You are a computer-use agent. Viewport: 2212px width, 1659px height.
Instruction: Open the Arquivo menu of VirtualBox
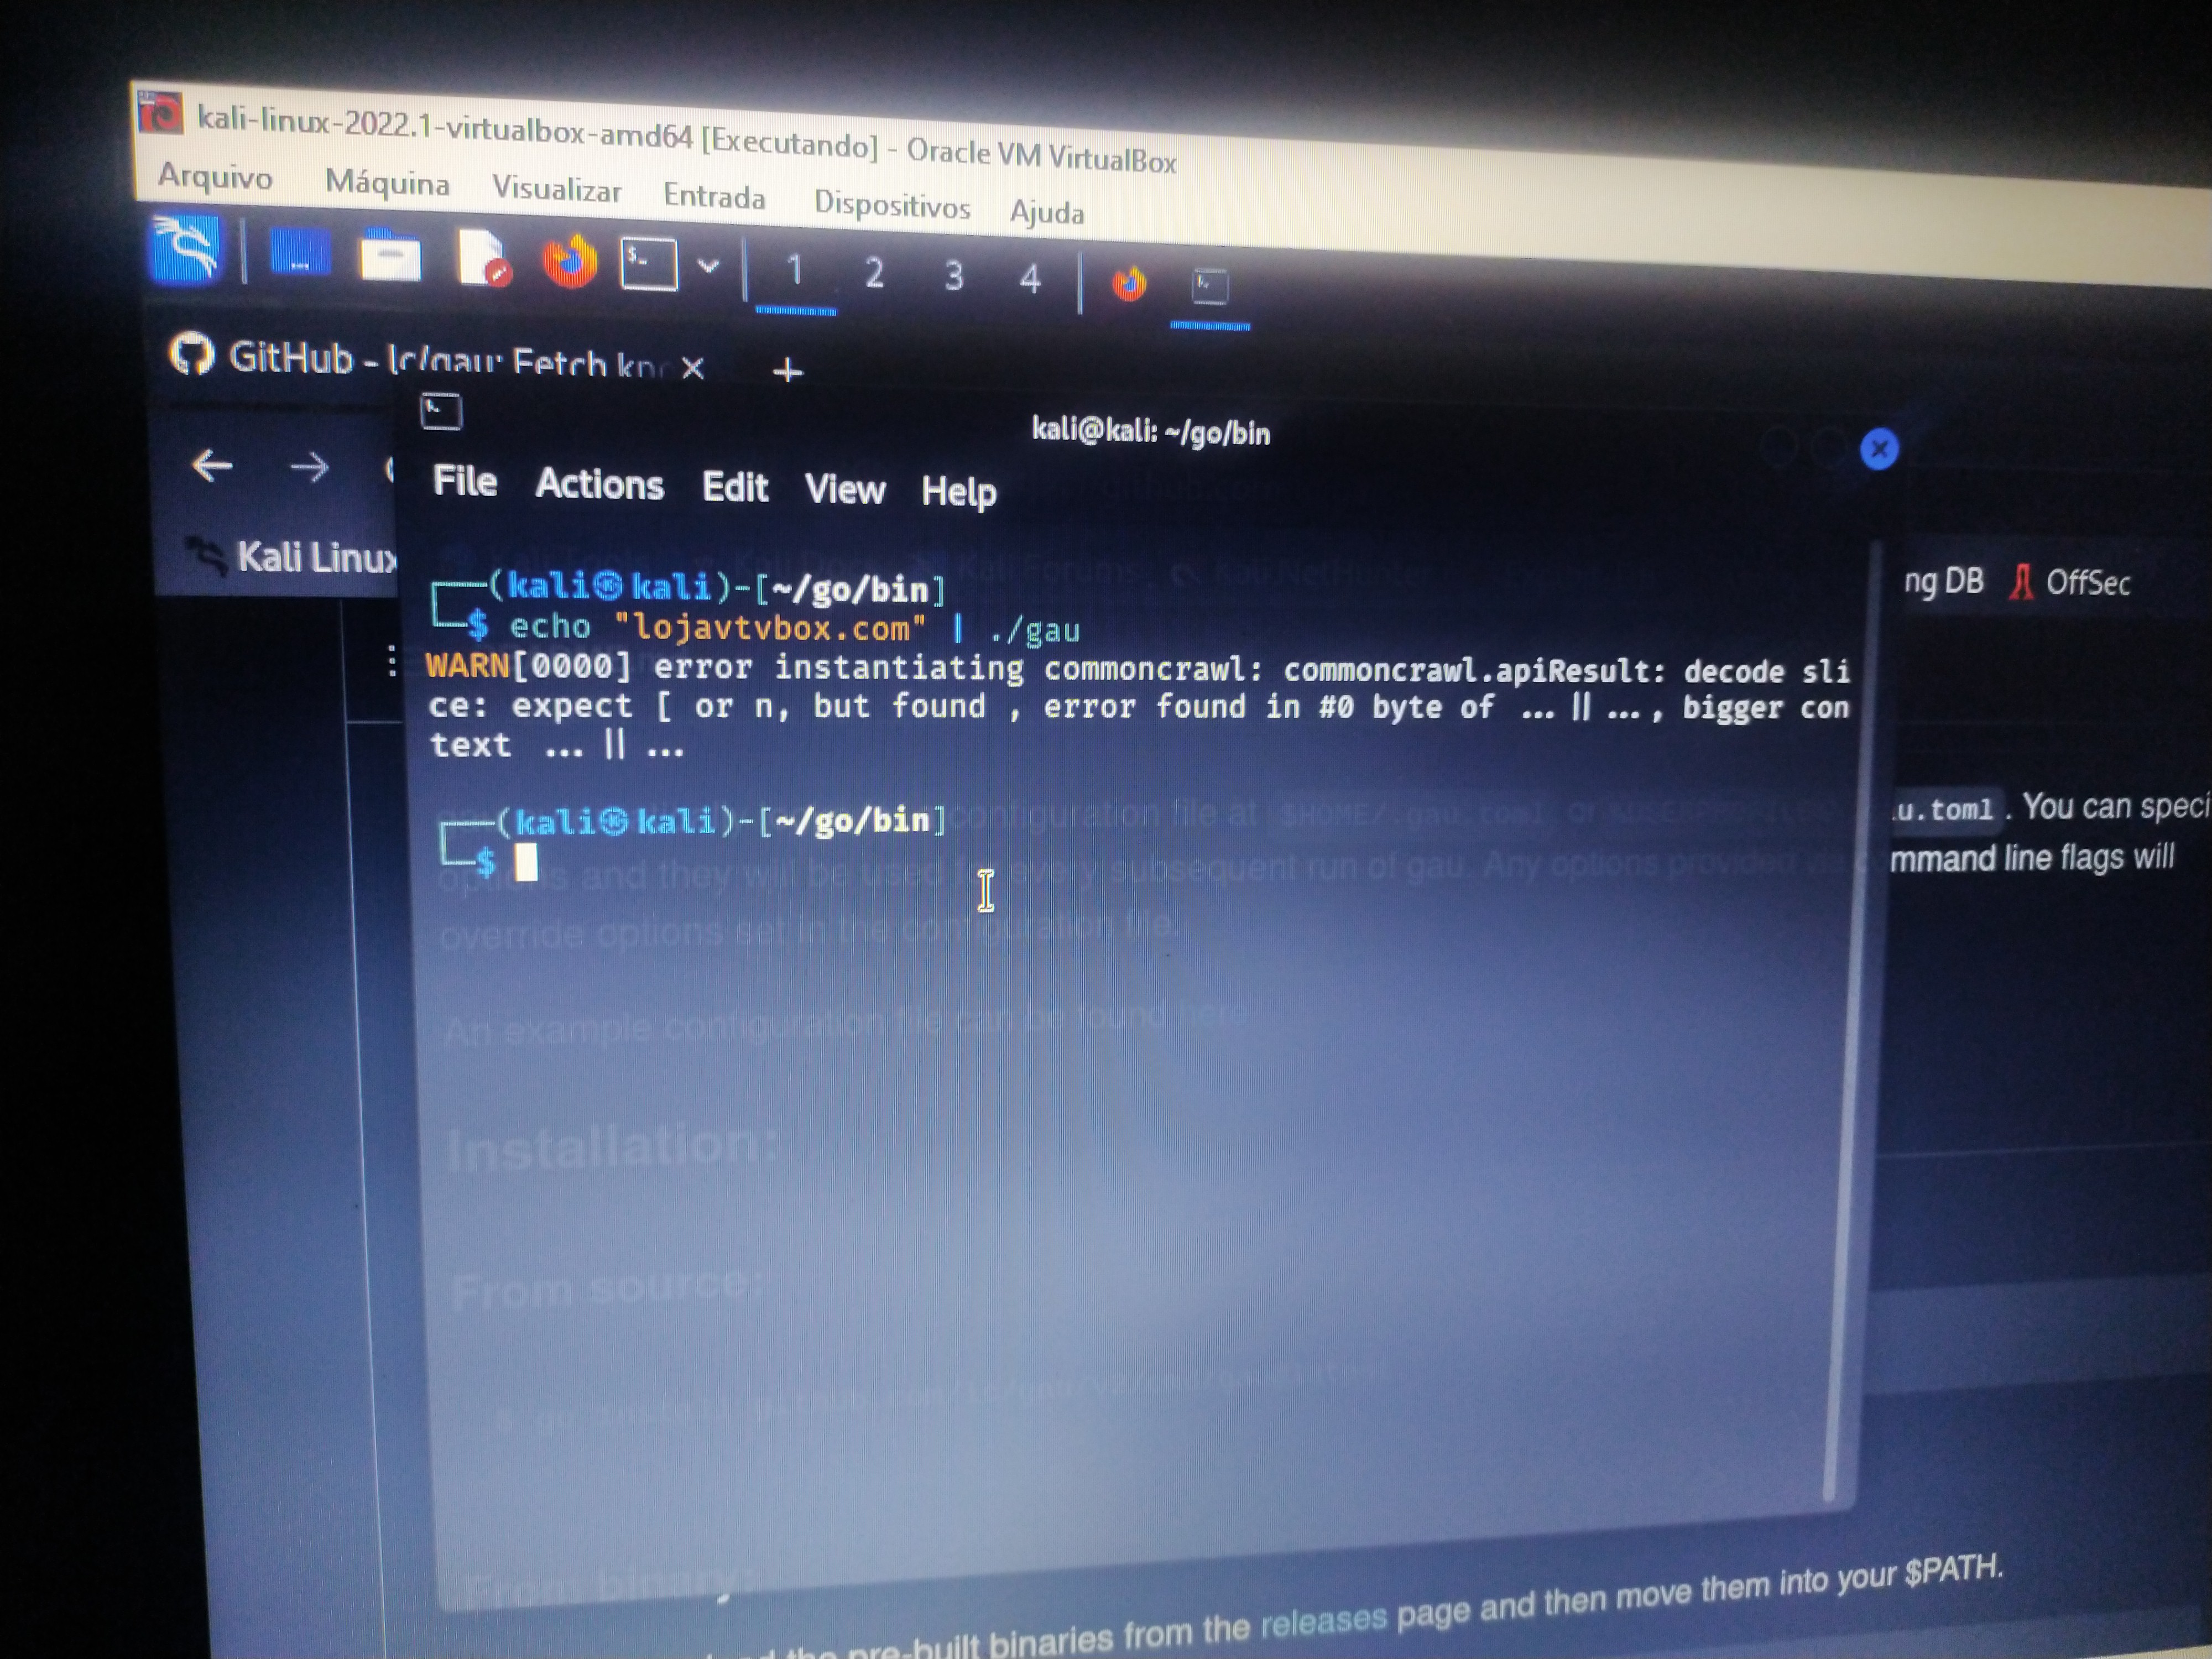click(x=215, y=177)
